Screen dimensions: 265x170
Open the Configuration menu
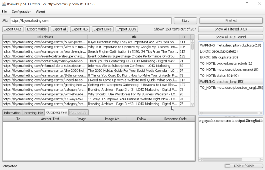[21, 11]
